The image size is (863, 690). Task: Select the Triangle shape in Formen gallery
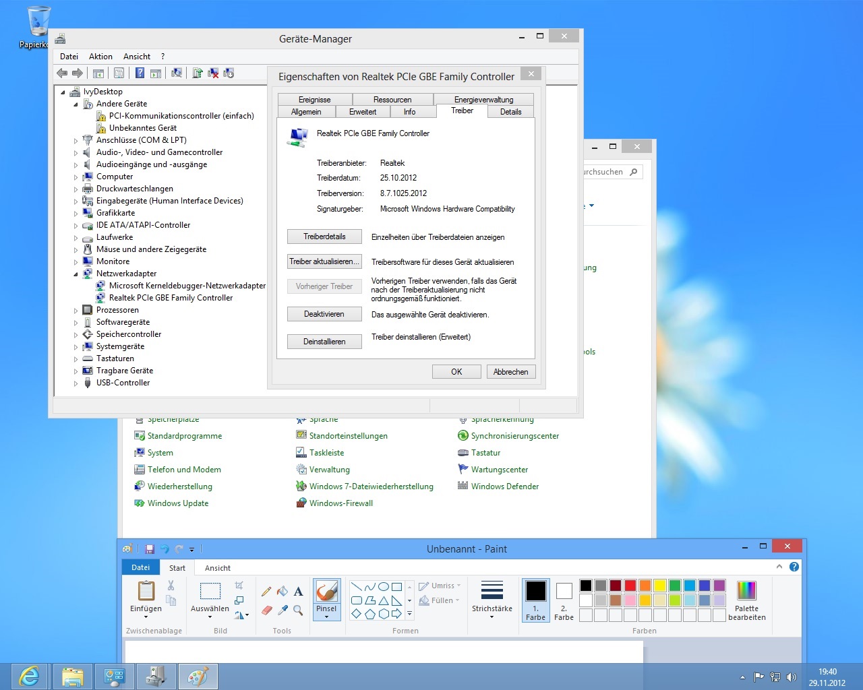[383, 600]
